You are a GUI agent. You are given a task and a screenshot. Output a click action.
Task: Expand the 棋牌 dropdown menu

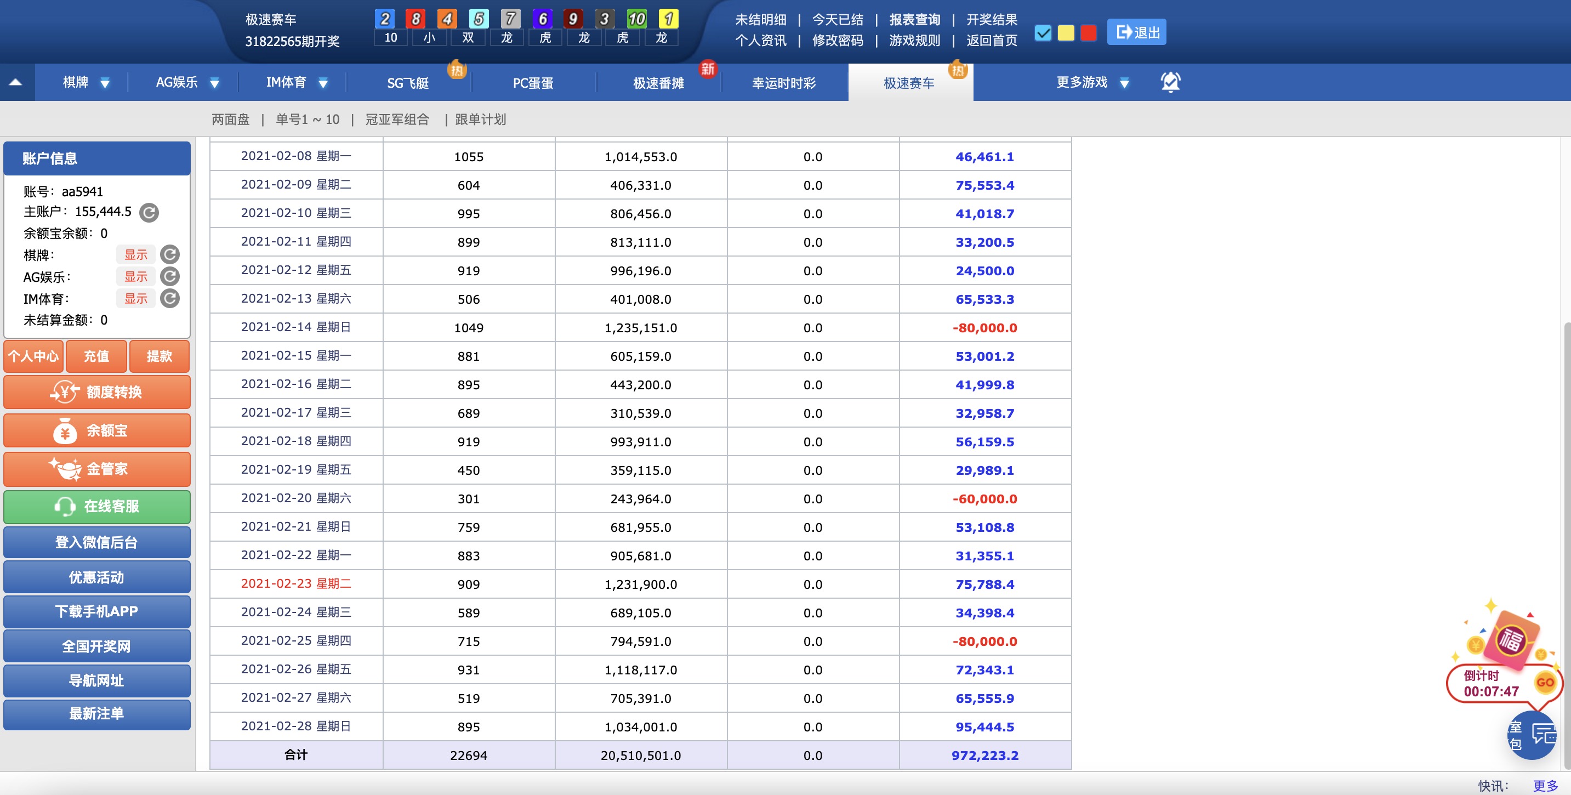coord(105,83)
